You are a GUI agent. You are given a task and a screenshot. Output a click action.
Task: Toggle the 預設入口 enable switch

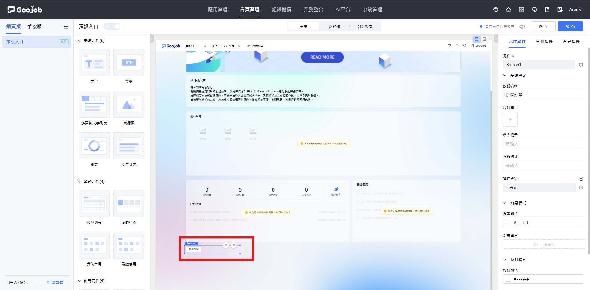112,26
